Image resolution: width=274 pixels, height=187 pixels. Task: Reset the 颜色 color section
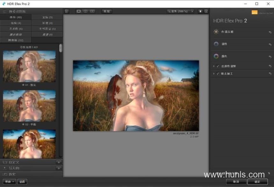(270, 57)
